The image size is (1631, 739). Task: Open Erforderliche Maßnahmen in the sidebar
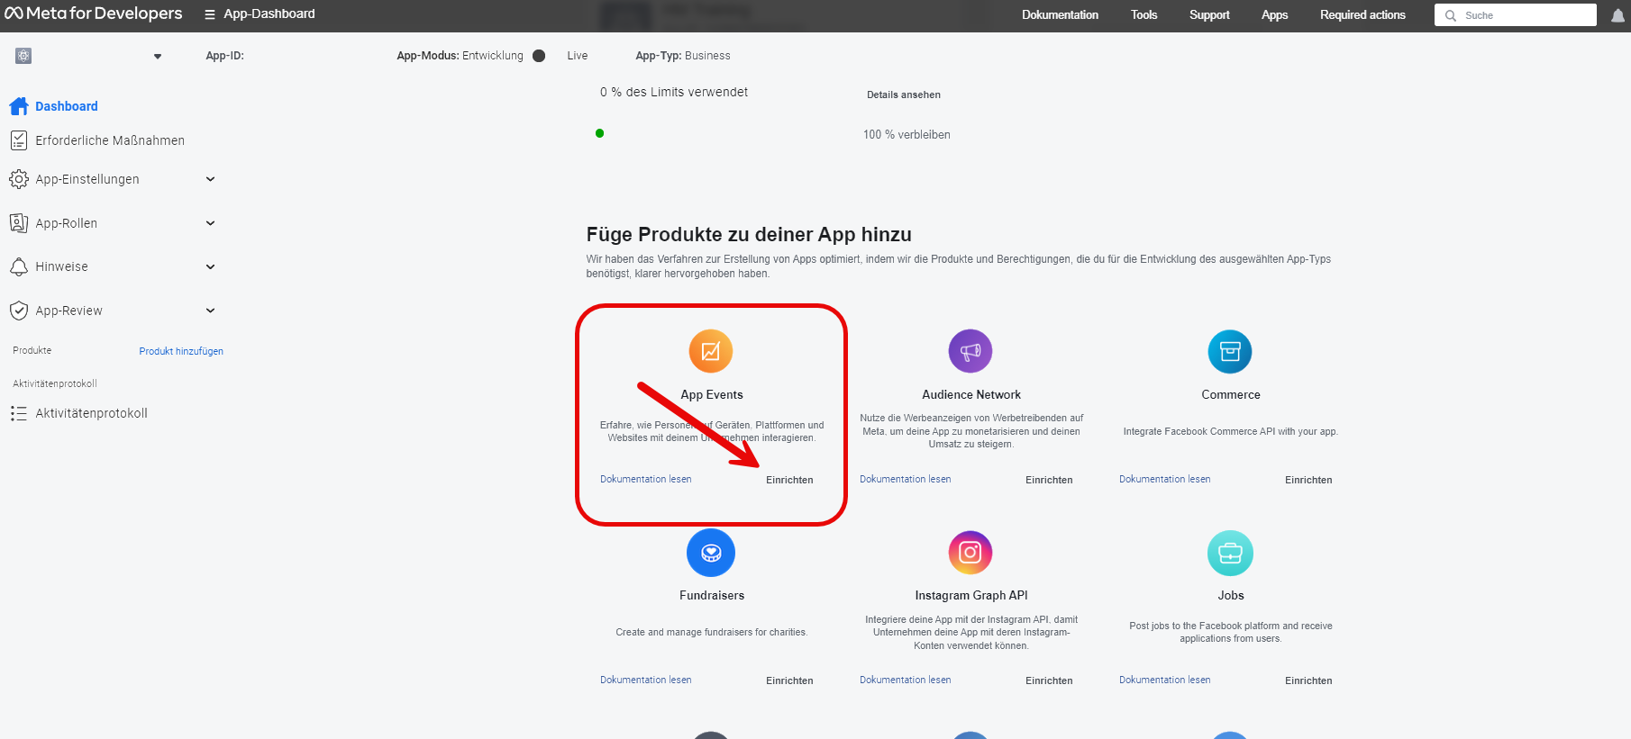(110, 140)
